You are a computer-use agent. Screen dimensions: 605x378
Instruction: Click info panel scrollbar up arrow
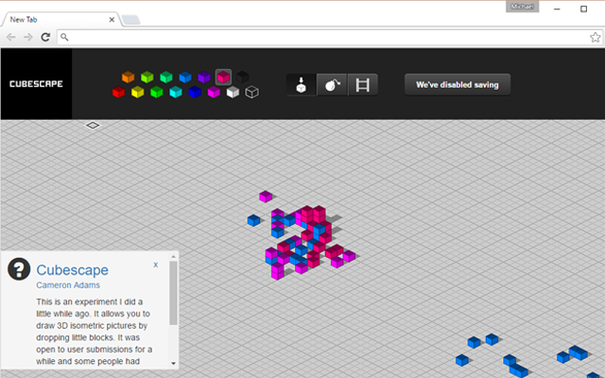173,256
